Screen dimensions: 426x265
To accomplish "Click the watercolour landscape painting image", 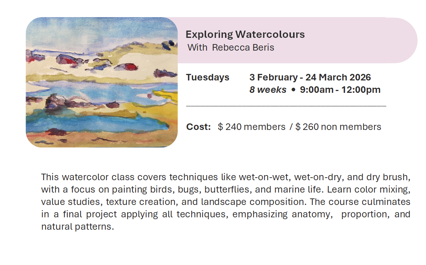I will click(x=102, y=82).
